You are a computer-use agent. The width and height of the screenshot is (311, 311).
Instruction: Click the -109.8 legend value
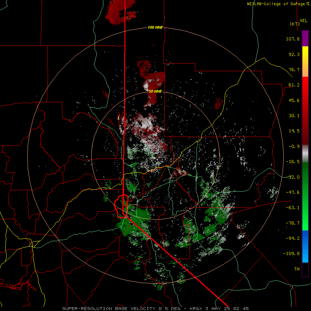pyautogui.click(x=291, y=254)
